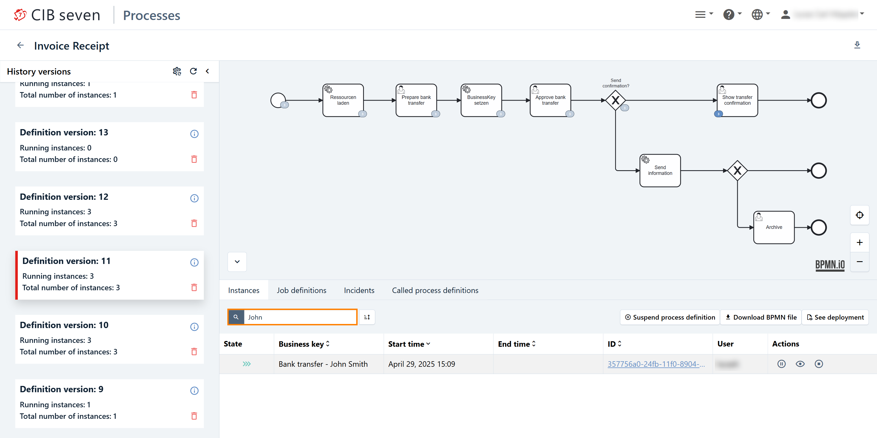Click Suspend process definition button
Viewport: 877px width, 438px height.
coord(670,317)
